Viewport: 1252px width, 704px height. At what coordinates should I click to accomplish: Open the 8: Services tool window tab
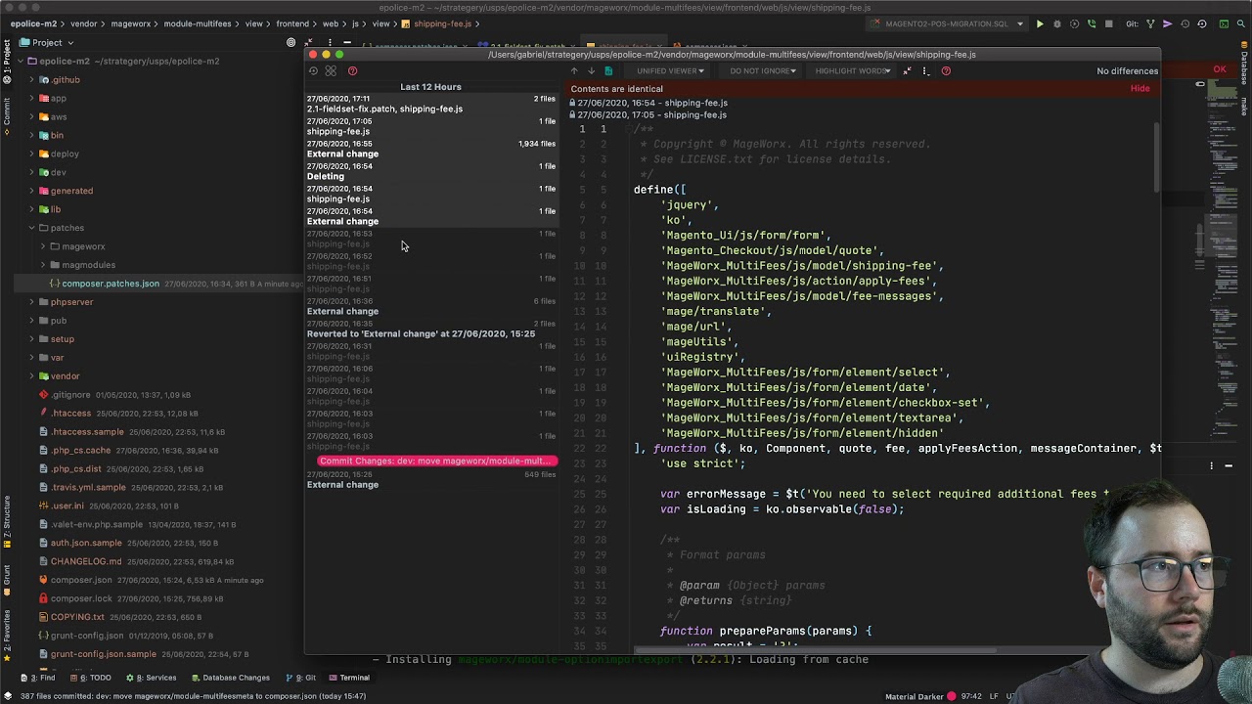coord(151,678)
